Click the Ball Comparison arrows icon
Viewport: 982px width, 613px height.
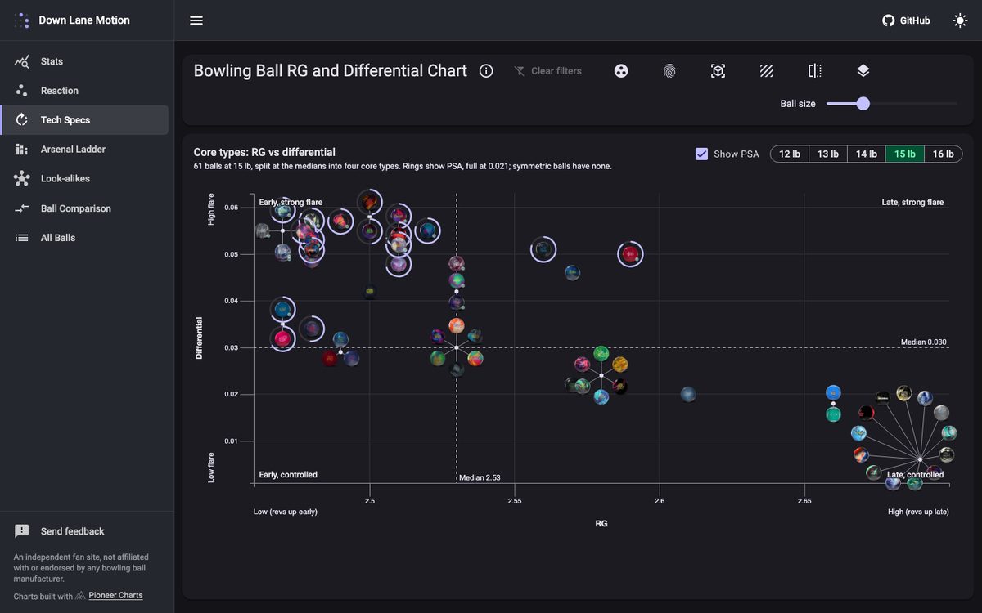point(22,208)
